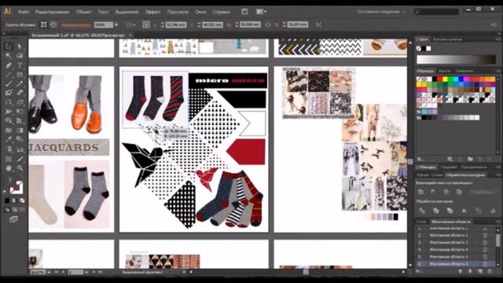Select the Blend tool

point(20,140)
